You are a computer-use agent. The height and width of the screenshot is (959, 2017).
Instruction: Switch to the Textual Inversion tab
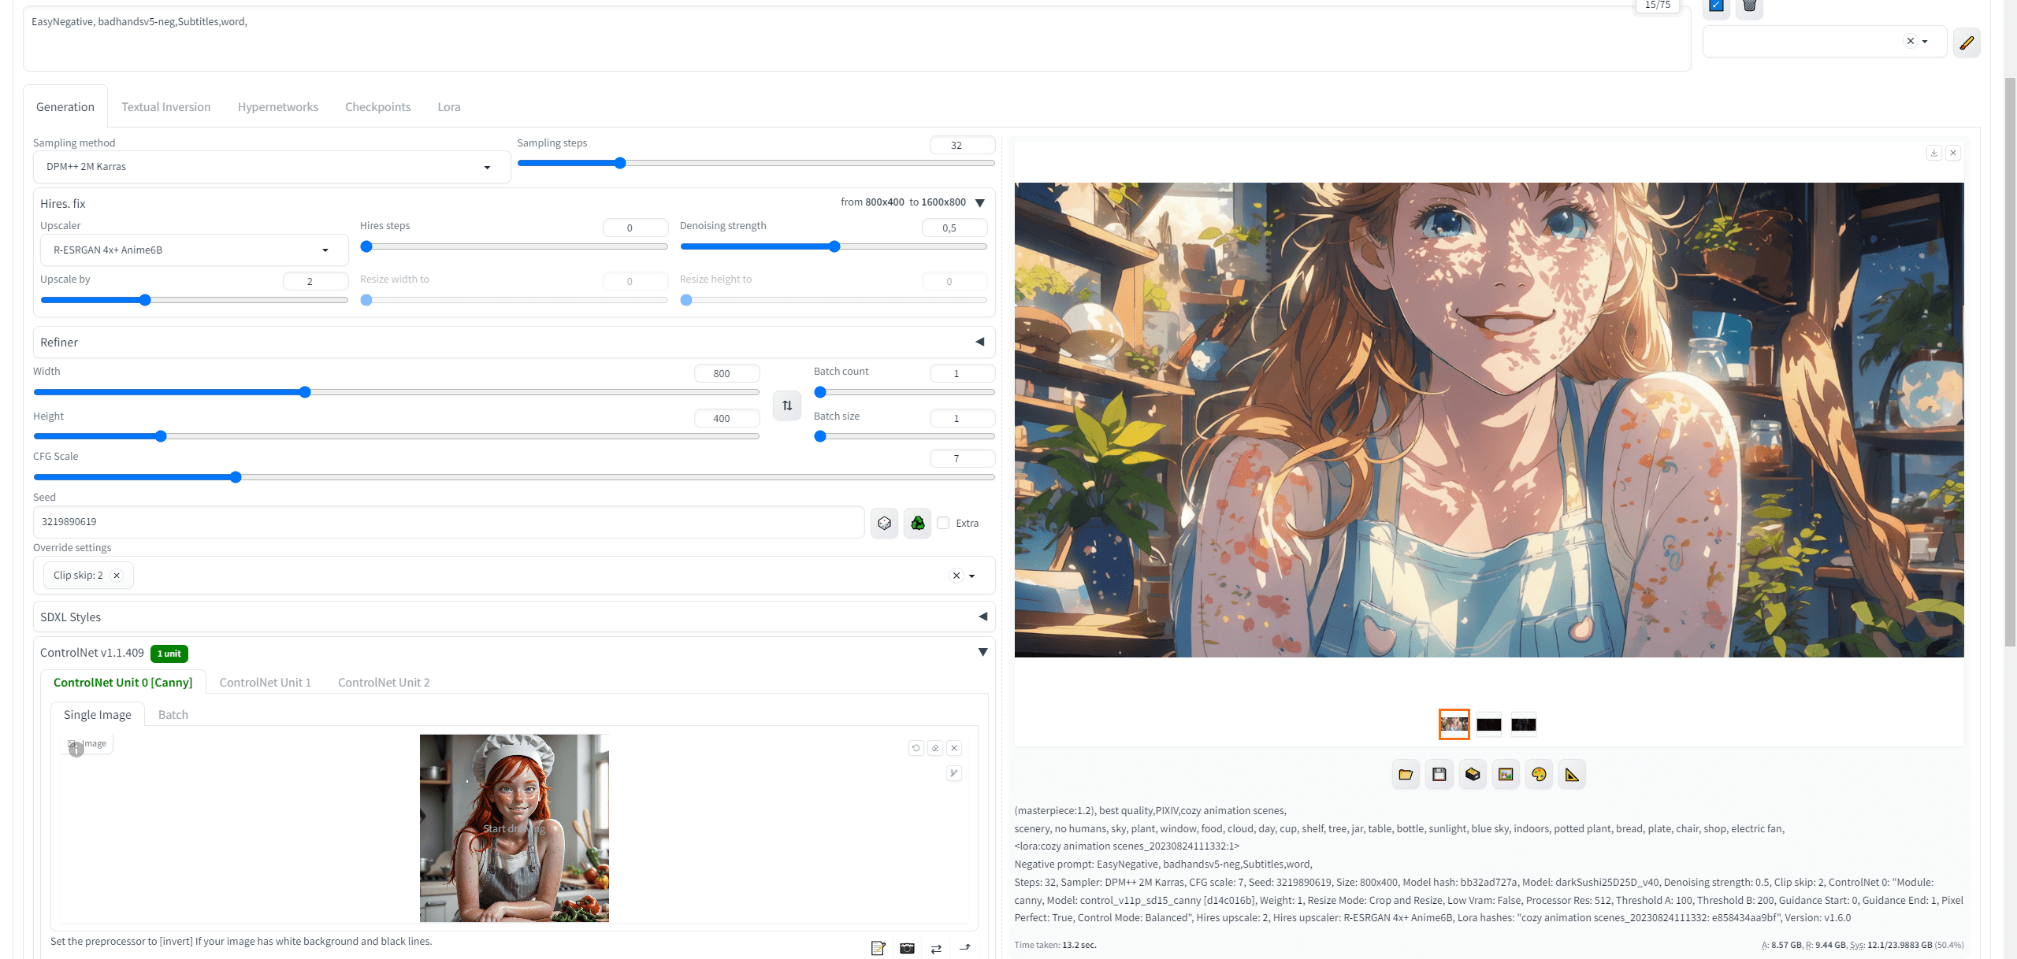click(x=165, y=107)
